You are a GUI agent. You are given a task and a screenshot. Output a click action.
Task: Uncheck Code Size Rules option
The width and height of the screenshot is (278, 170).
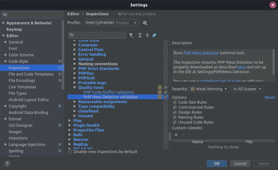175,102
